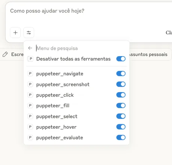This screenshot has width=172, height=165.
Task: Click the Escrever suggestion button
Action: [12, 54]
